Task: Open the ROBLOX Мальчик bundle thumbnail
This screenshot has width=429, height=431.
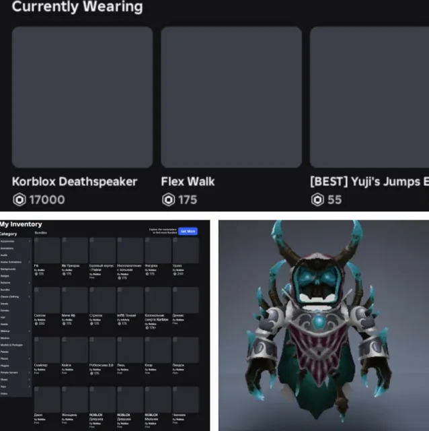Action: coord(158,399)
